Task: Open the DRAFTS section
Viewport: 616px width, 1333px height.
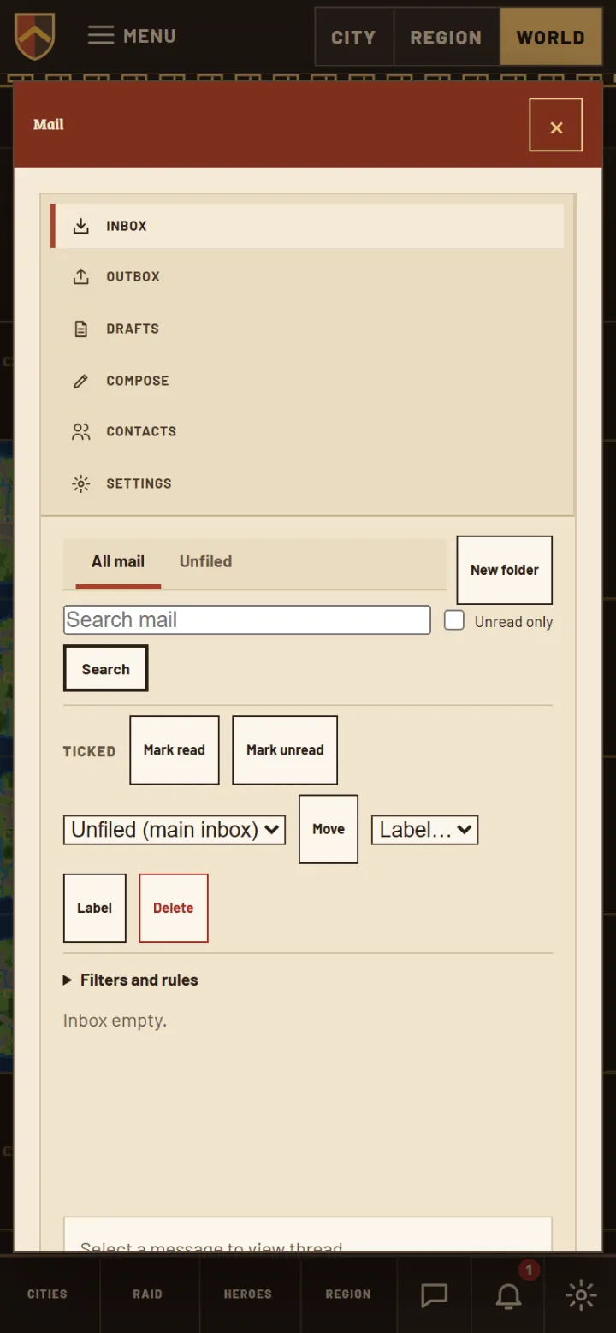Action: click(x=308, y=329)
